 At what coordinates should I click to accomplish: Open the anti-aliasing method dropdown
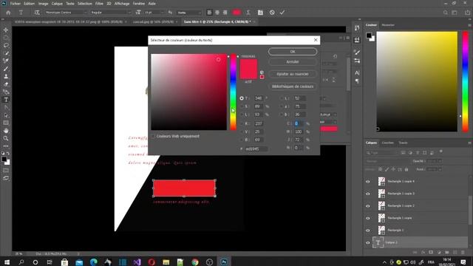click(x=189, y=13)
